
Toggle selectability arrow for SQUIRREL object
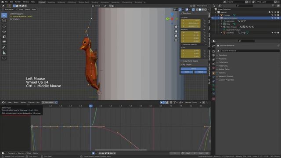click(272, 33)
